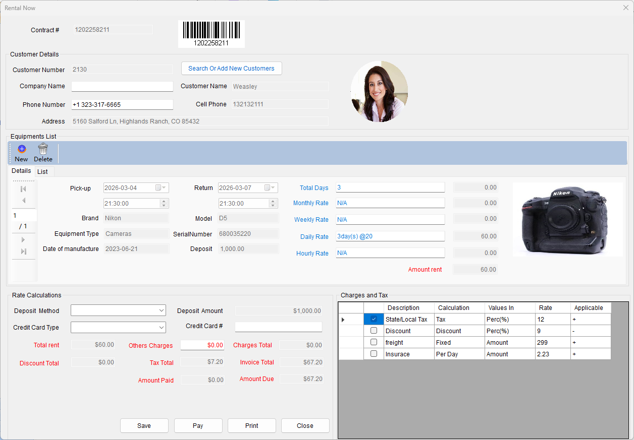Click the Customer Name field Weasley
This screenshot has height=440, width=634.
point(280,87)
